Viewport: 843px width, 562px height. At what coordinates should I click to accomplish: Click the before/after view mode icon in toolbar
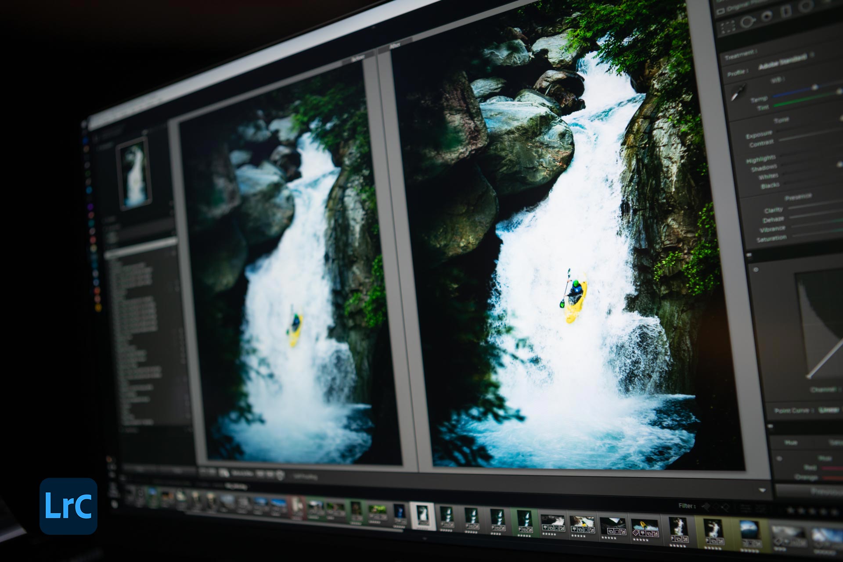coord(224,473)
